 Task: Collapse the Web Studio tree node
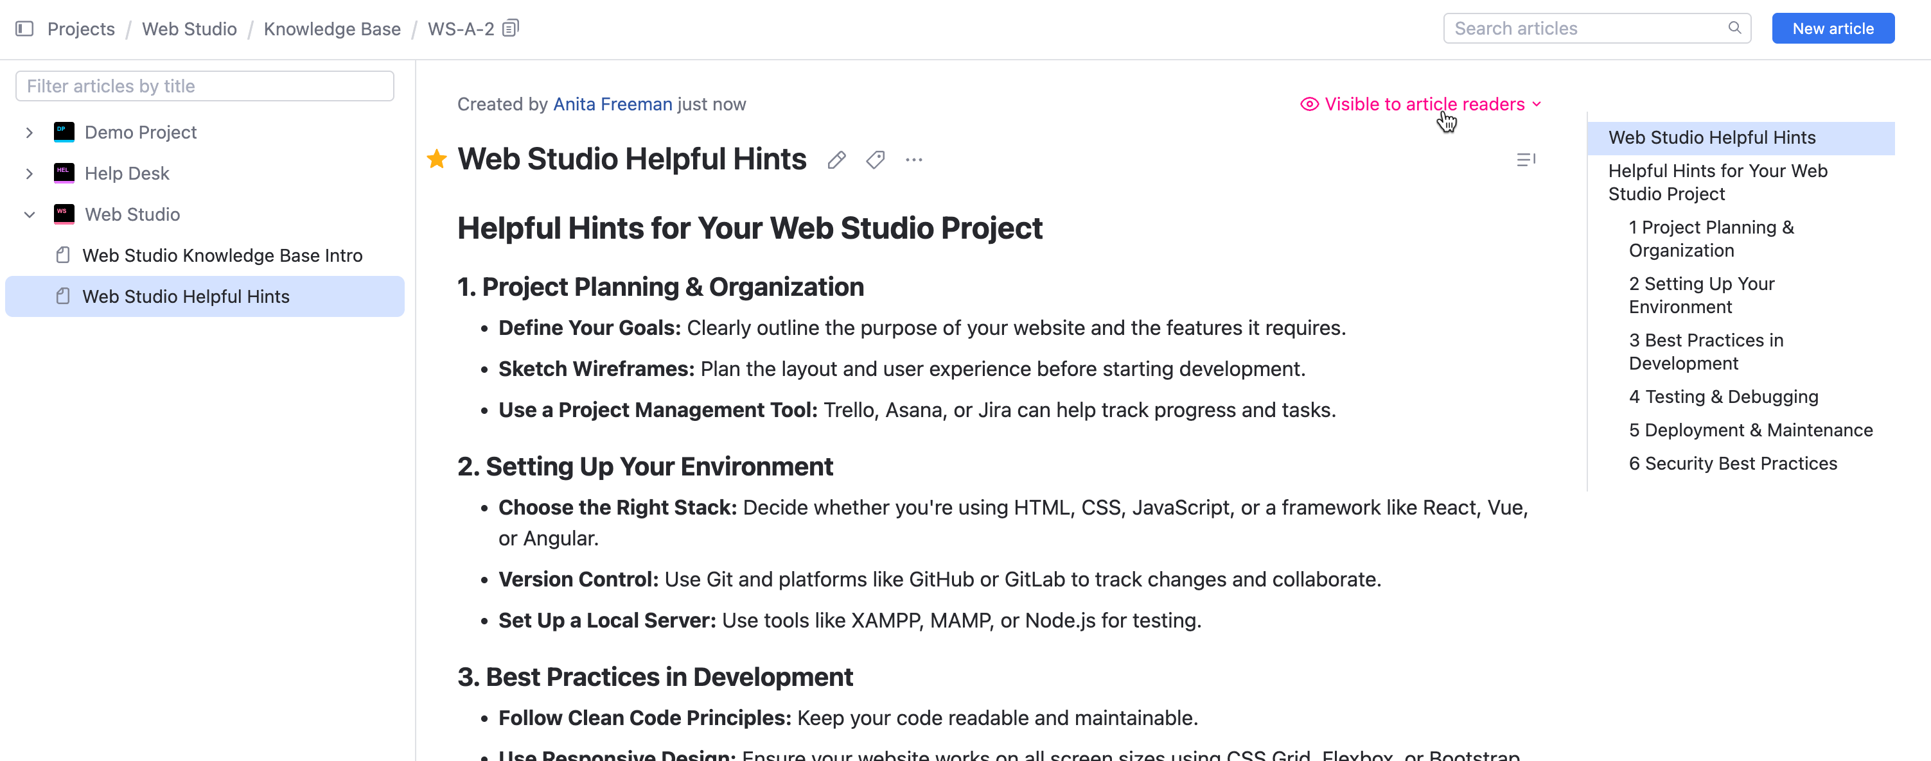click(30, 214)
